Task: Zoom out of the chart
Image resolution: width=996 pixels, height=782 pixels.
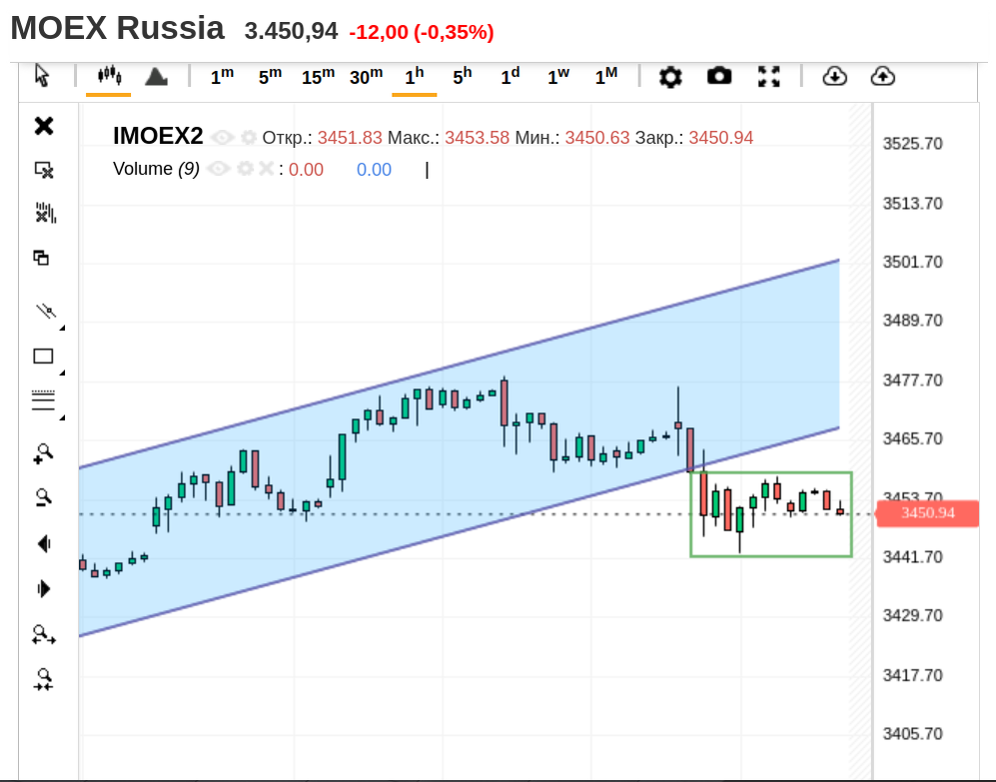Action: point(43,496)
